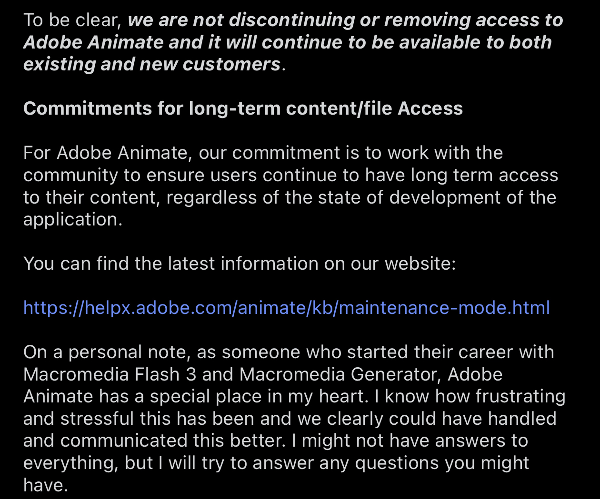Click the words "Macromedia Flash 3"
This screenshot has height=499, width=600.
click(x=110, y=374)
